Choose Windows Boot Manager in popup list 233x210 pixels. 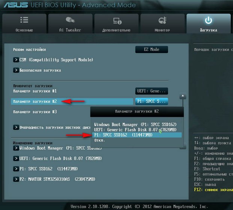pos(135,125)
